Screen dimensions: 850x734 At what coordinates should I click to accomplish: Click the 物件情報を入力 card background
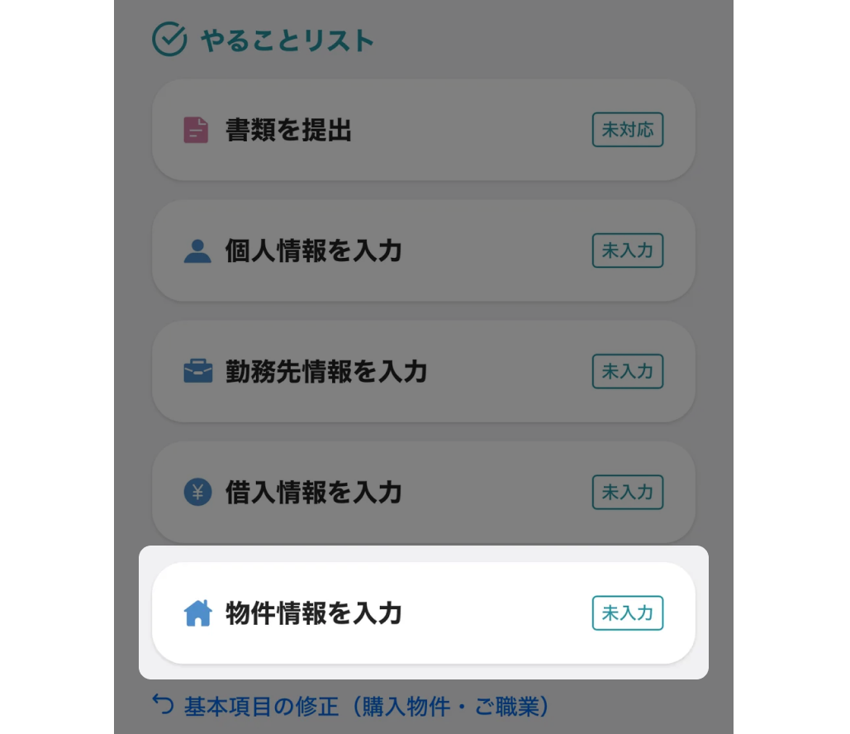(x=496, y=613)
